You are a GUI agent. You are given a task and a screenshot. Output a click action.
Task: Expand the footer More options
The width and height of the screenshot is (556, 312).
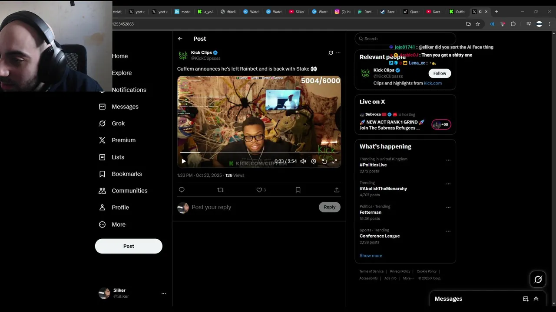[x=408, y=278]
